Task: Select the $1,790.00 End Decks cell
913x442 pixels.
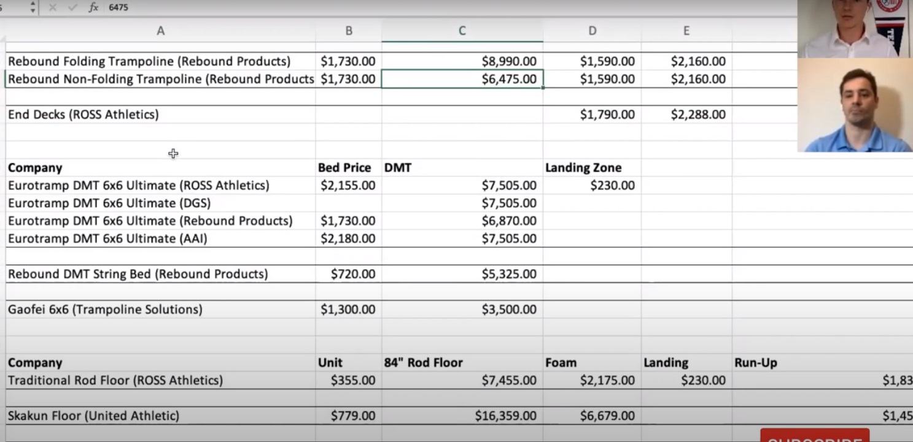Action: 592,115
